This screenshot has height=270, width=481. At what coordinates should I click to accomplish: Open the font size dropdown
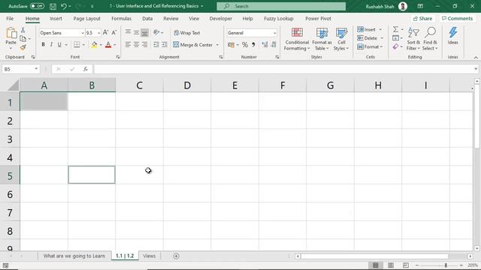98,33
